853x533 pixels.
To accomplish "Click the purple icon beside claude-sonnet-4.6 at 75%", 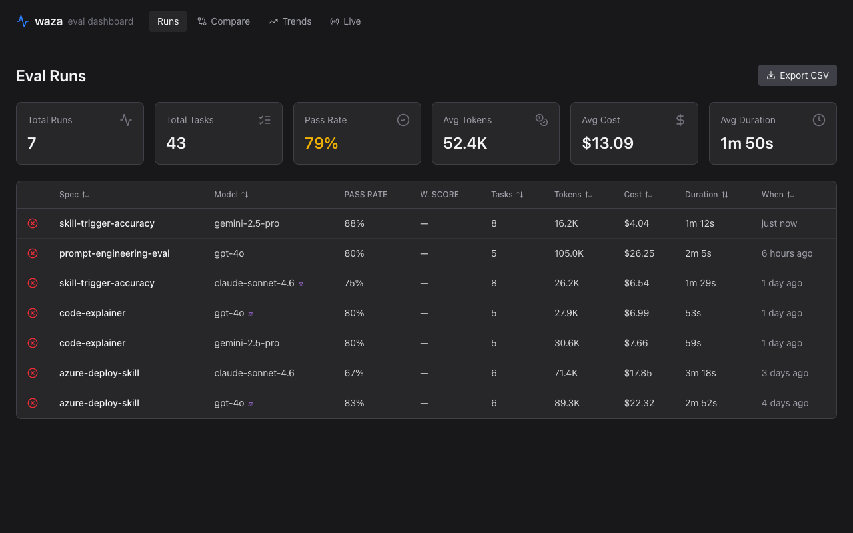I will pos(301,284).
